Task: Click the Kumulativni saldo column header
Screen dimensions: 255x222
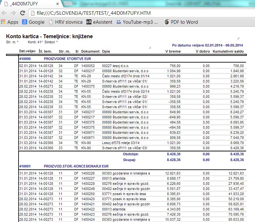Action: click(x=228, y=51)
